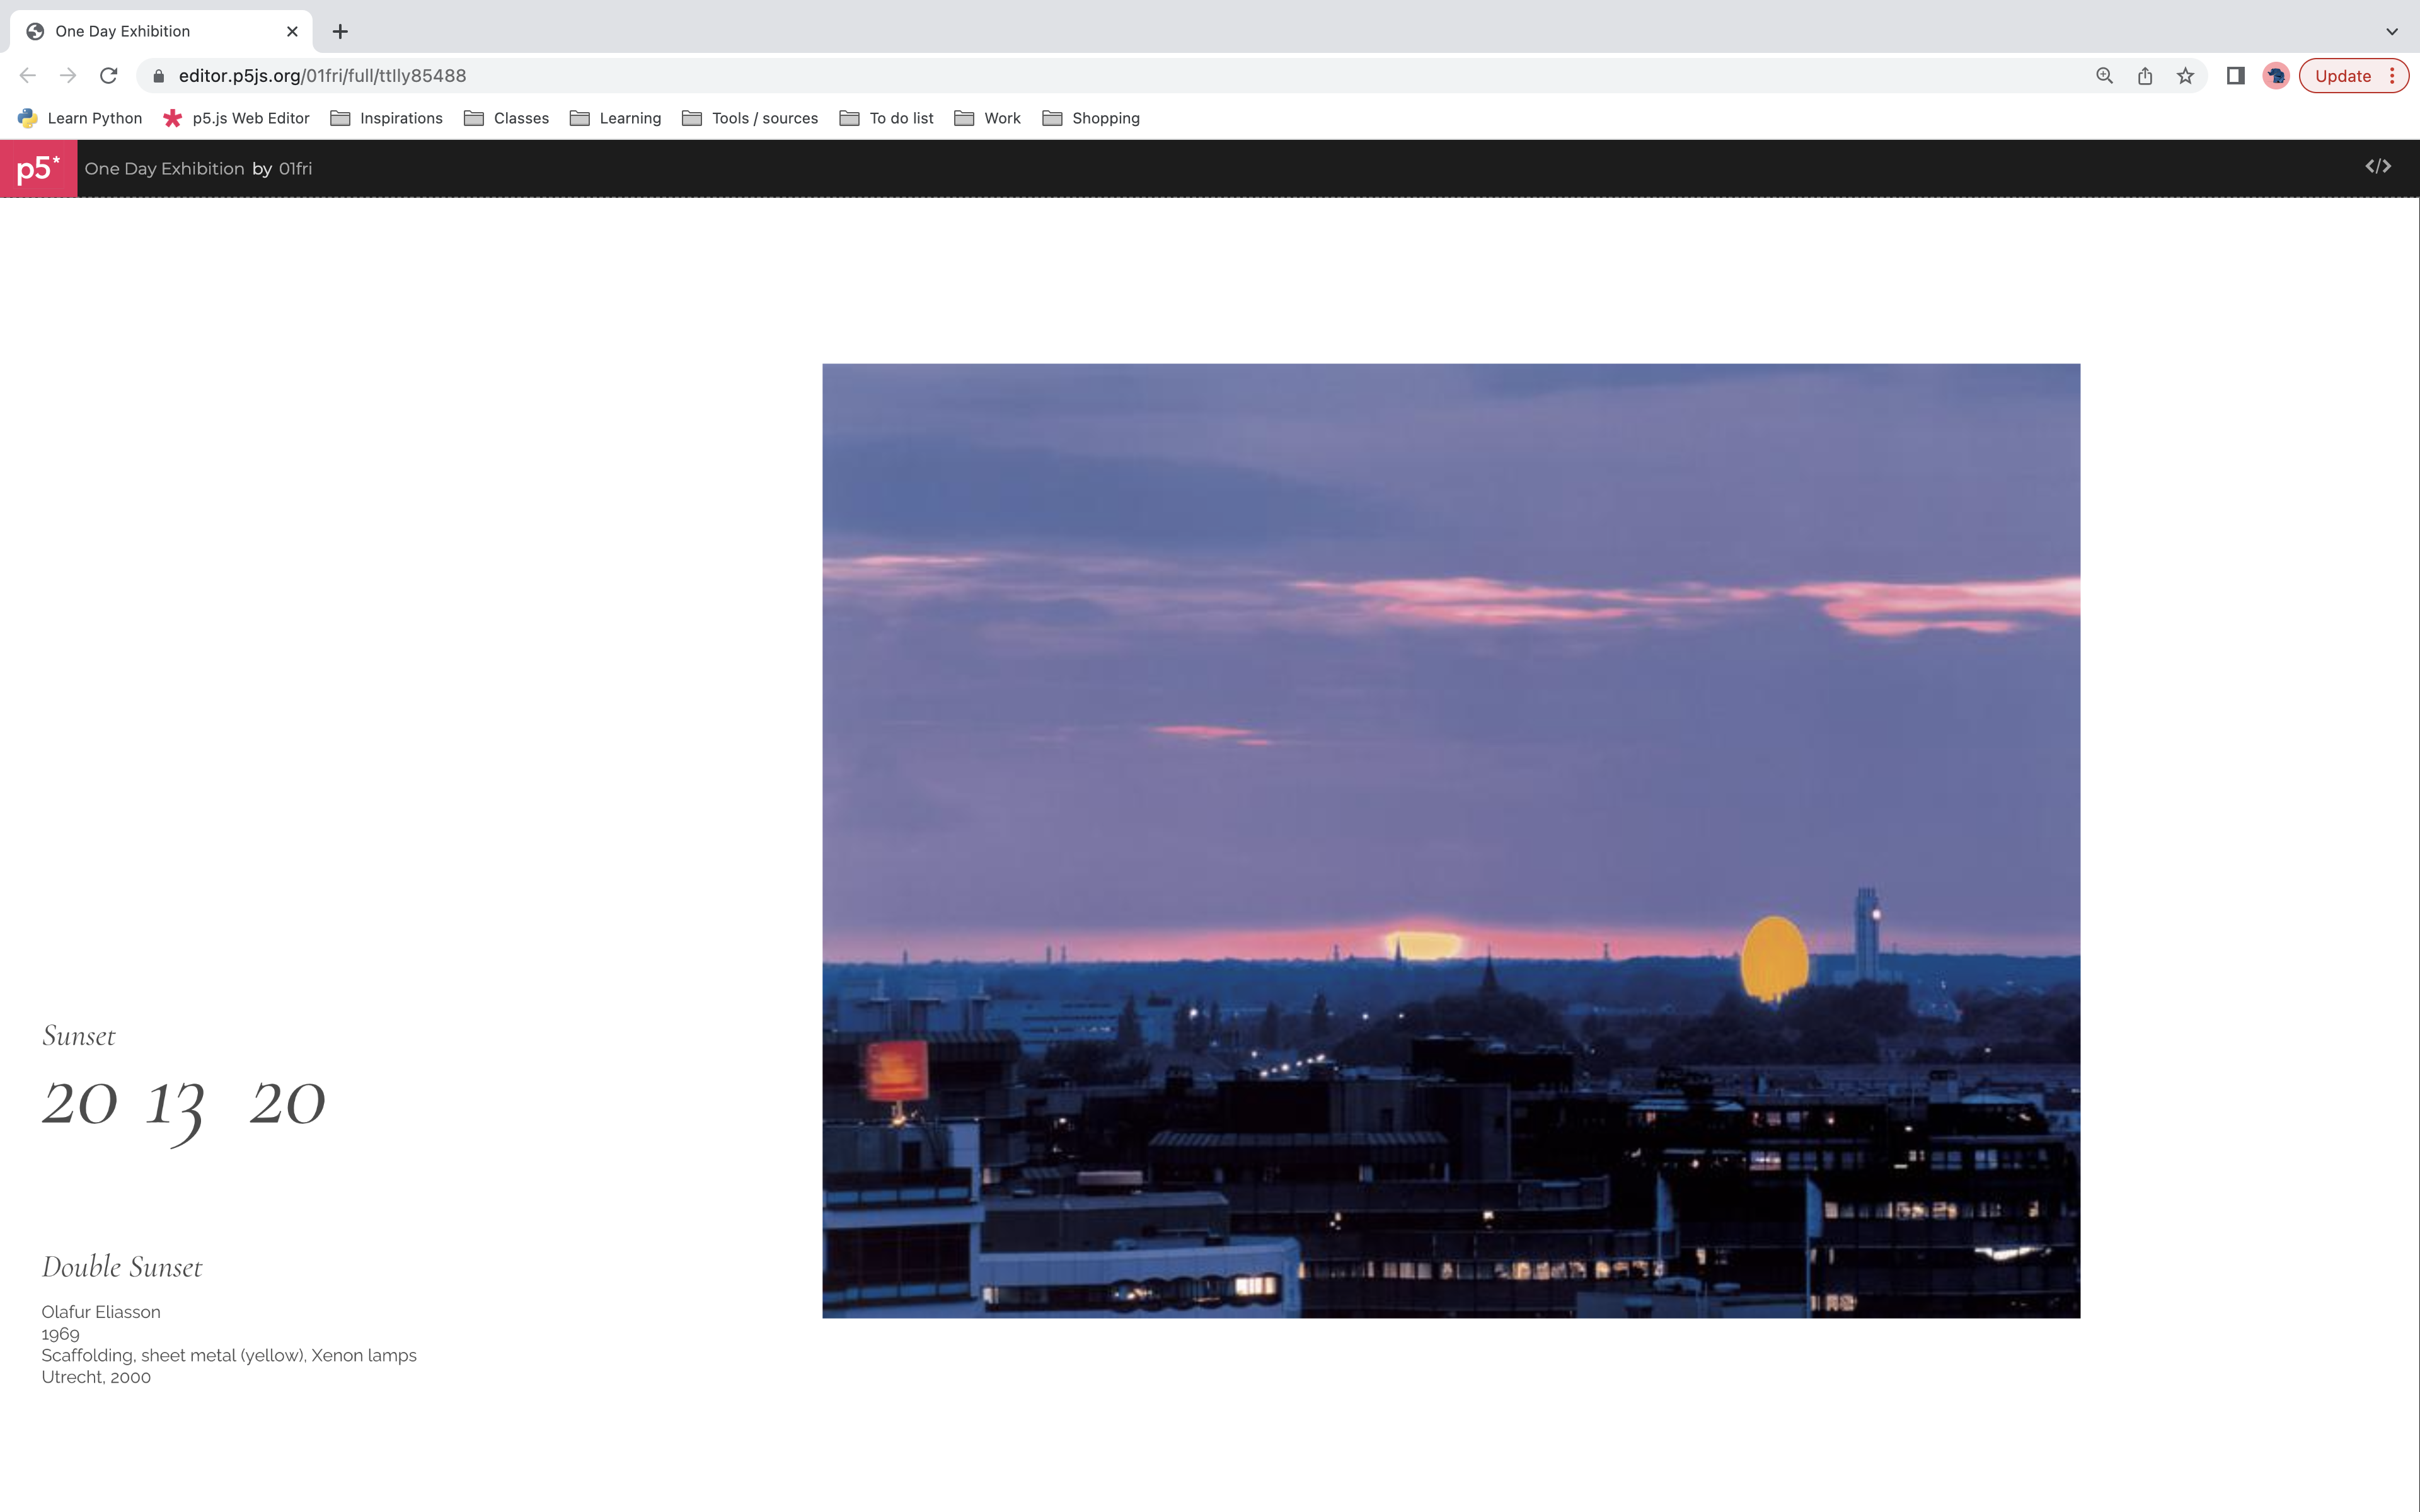Click the Double Sunset title text
The image size is (2420, 1512).
tap(122, 1267)
